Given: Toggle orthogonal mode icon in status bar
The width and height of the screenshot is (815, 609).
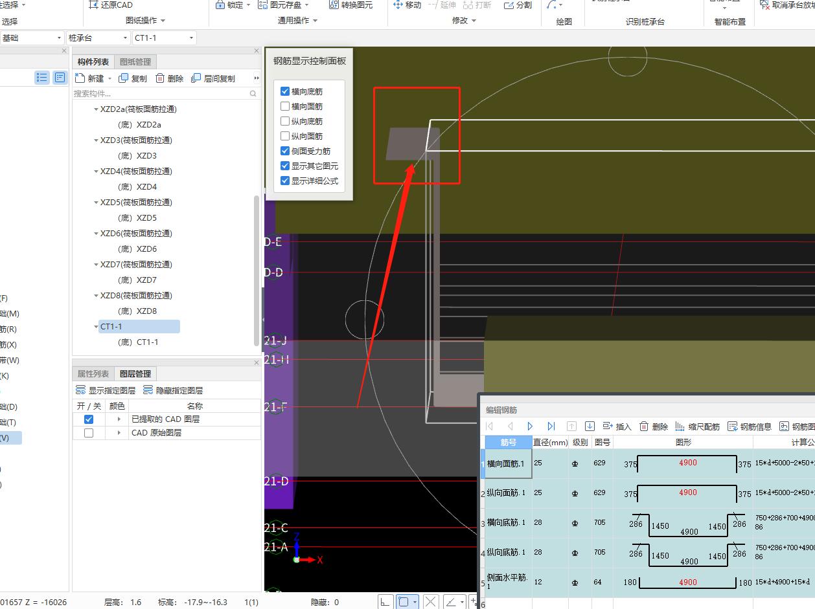Looking at the screenshot, I should click(x=385, y=602).
